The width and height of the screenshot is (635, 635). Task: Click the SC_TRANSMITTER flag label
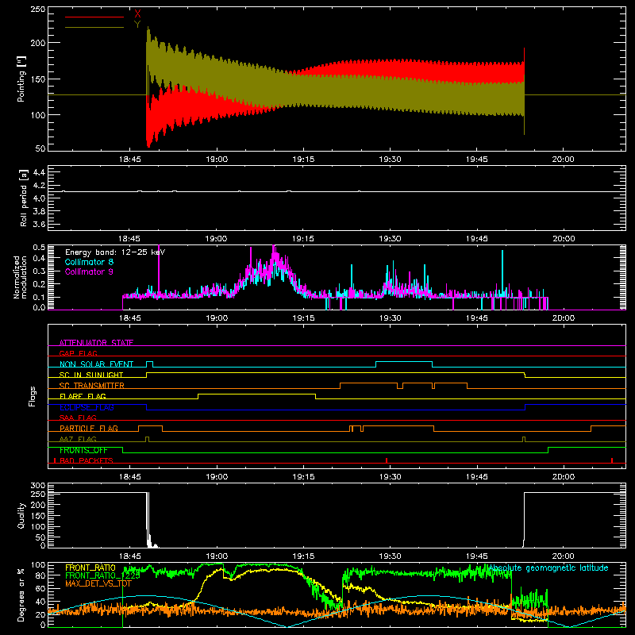pyautogui.click(x=92, y=386)
